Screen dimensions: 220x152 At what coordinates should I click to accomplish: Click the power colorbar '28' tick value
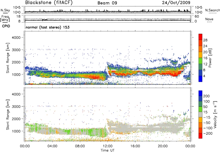pyautogui.click(x=205, y=40)
